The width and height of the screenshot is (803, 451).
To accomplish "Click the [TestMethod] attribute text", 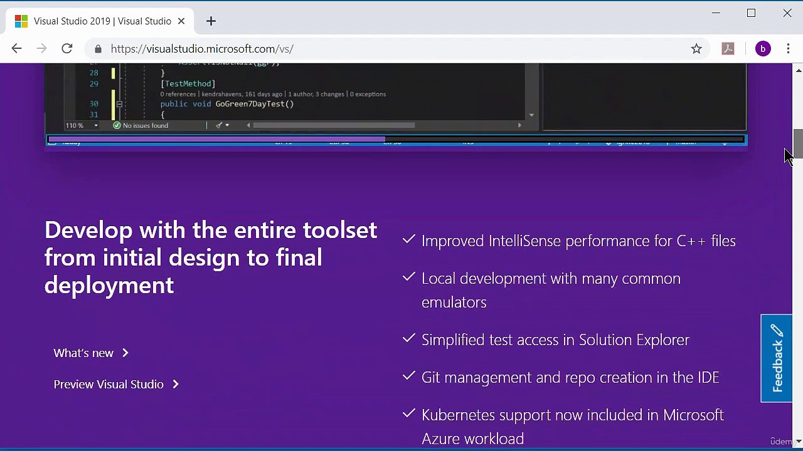I will 188,83.
